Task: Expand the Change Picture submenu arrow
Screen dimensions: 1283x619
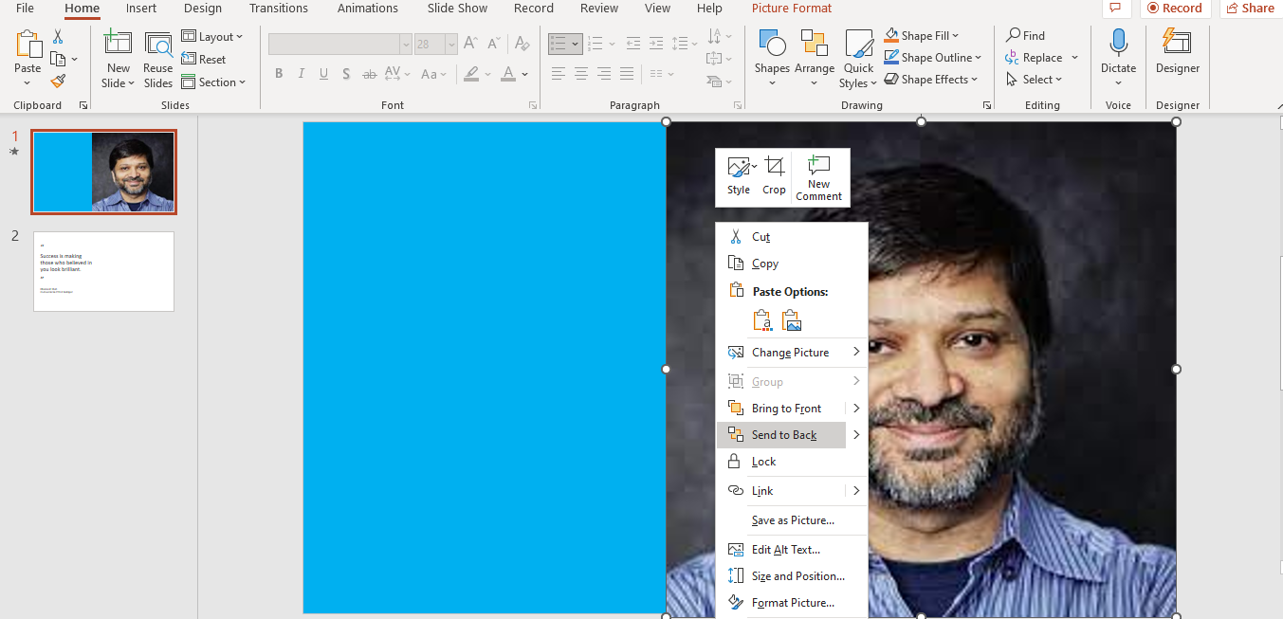Action: (856, 352)
